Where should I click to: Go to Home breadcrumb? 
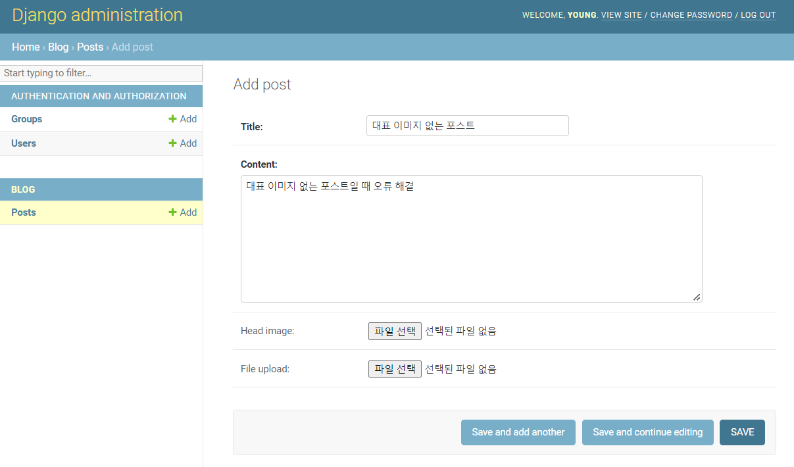(26, 47)
